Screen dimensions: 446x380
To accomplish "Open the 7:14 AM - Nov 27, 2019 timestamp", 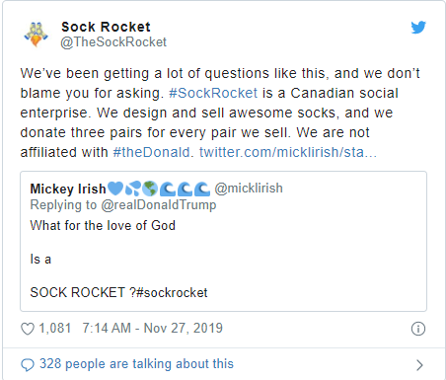I will pyautogui.click(x=153, y=329).
